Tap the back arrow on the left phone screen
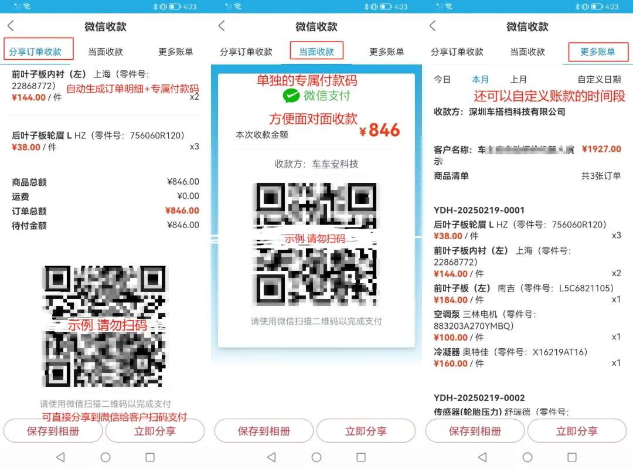The image size is (633, 469). (x=11, y=26)
